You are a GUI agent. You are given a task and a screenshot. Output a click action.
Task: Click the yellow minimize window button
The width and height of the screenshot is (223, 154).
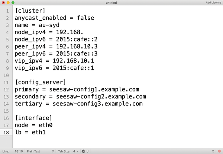pos(8,3)
